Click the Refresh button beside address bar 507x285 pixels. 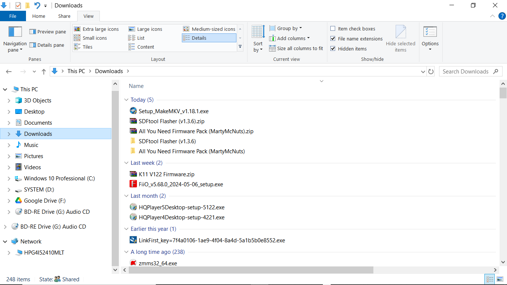pyautogui.click(x=431, y=72)
